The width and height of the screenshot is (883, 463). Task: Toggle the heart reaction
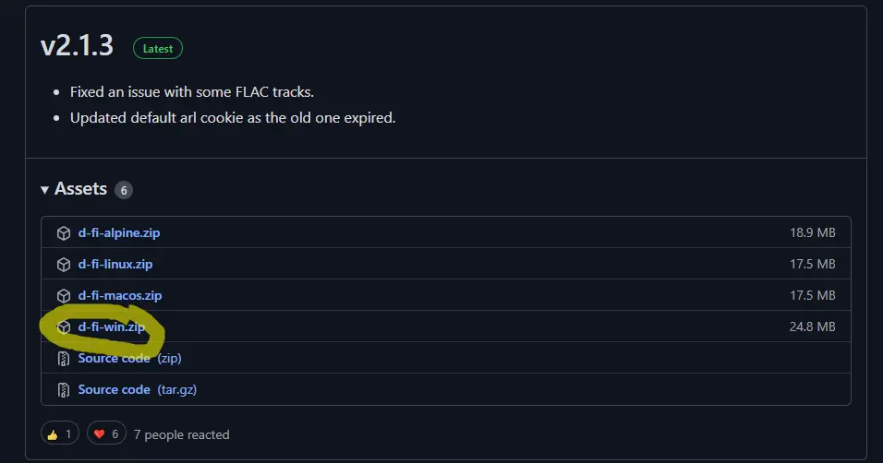107,434
